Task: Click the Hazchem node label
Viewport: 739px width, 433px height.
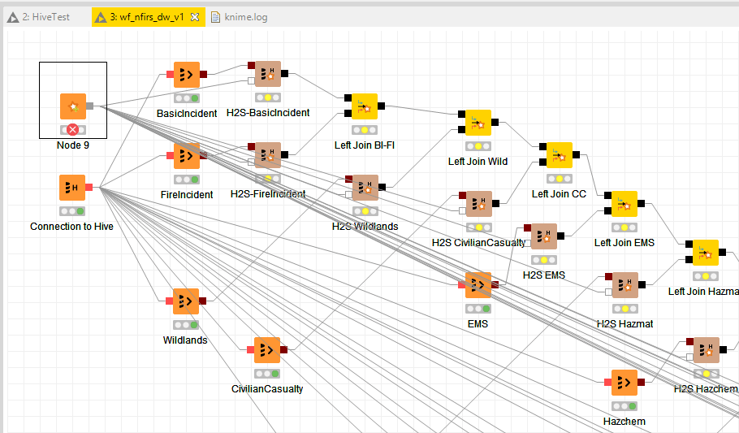Action: pyautogui.click(x=624, y=421)
